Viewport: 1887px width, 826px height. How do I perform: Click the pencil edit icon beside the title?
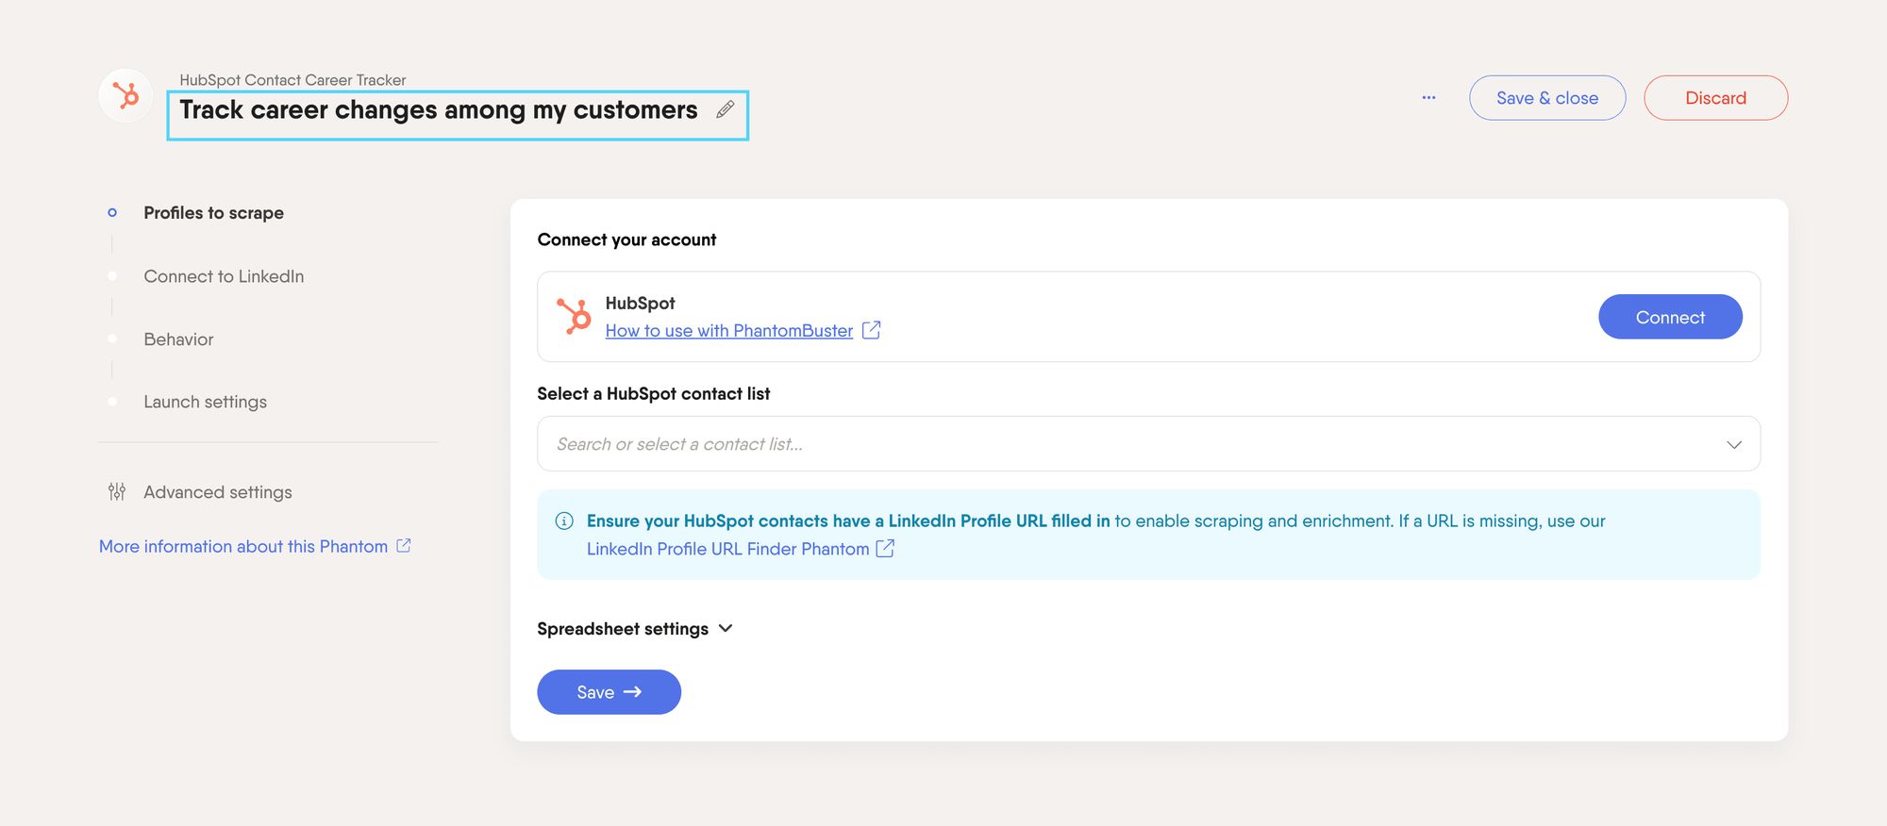point(725,109)
